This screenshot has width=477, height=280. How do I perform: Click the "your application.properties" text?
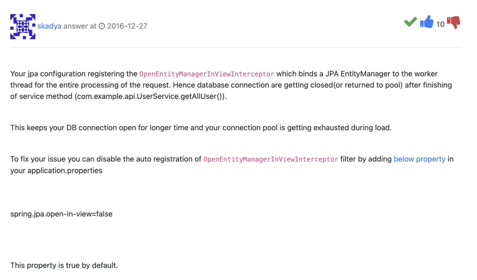coord(56,170)
